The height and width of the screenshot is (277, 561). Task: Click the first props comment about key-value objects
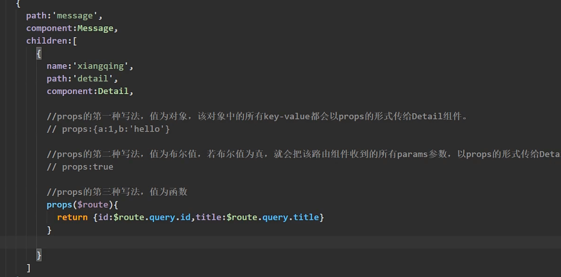click(x=257, y=116)
